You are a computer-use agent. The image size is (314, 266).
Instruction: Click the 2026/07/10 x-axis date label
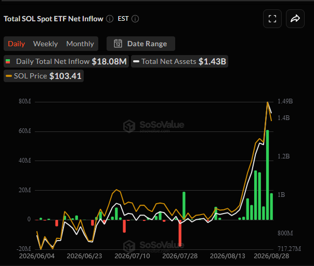[x=132, y=256]
